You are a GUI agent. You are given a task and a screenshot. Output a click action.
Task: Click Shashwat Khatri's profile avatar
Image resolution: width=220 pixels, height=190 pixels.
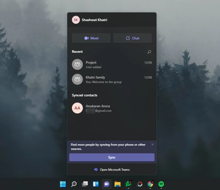[x=76, y=20]
